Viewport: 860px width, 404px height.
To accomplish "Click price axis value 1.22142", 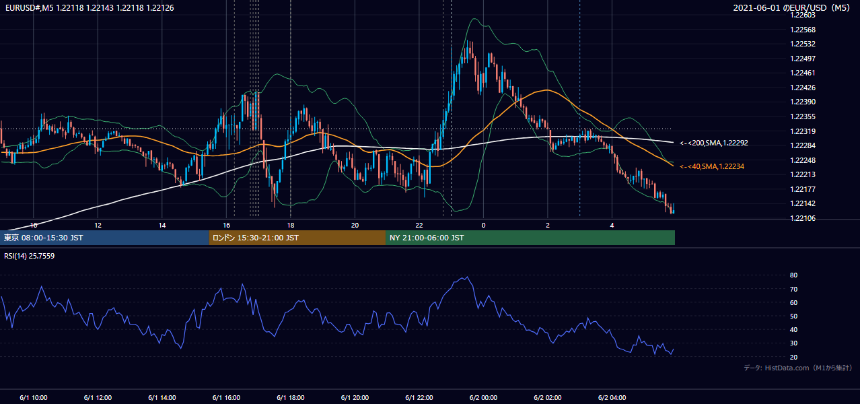I will (803, 203).
